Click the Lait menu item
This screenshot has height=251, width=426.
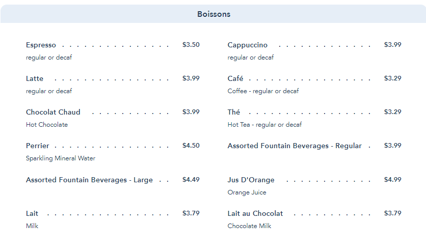click(x=32, y=214)
